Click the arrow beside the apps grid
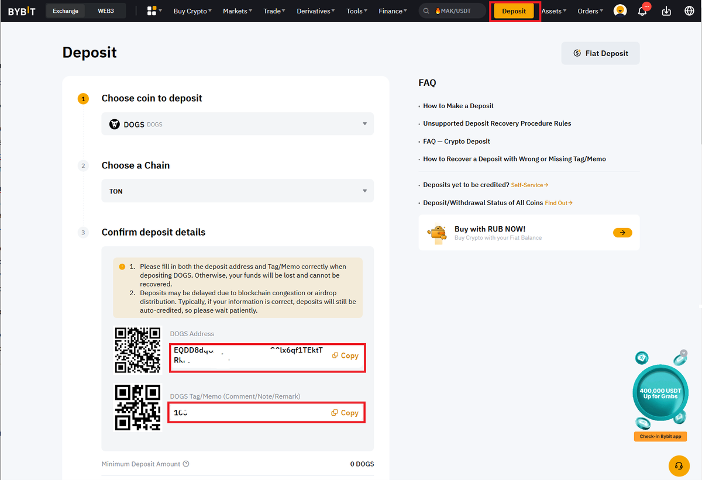702x480 pixels. 160,11
